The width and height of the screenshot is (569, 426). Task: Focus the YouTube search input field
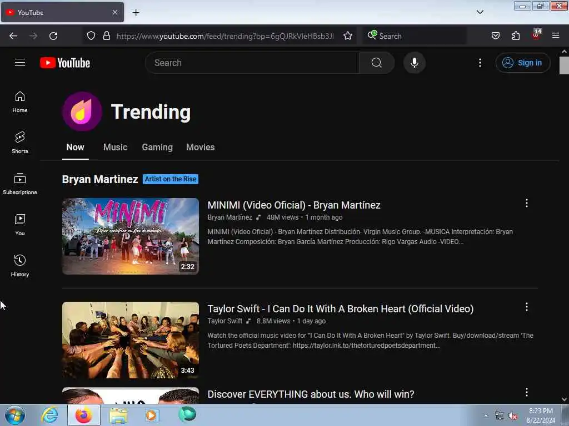pos(252,63)
